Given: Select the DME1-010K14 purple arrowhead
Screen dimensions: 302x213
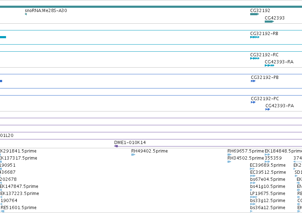Looking at the screenshot, I should (116, 146).
